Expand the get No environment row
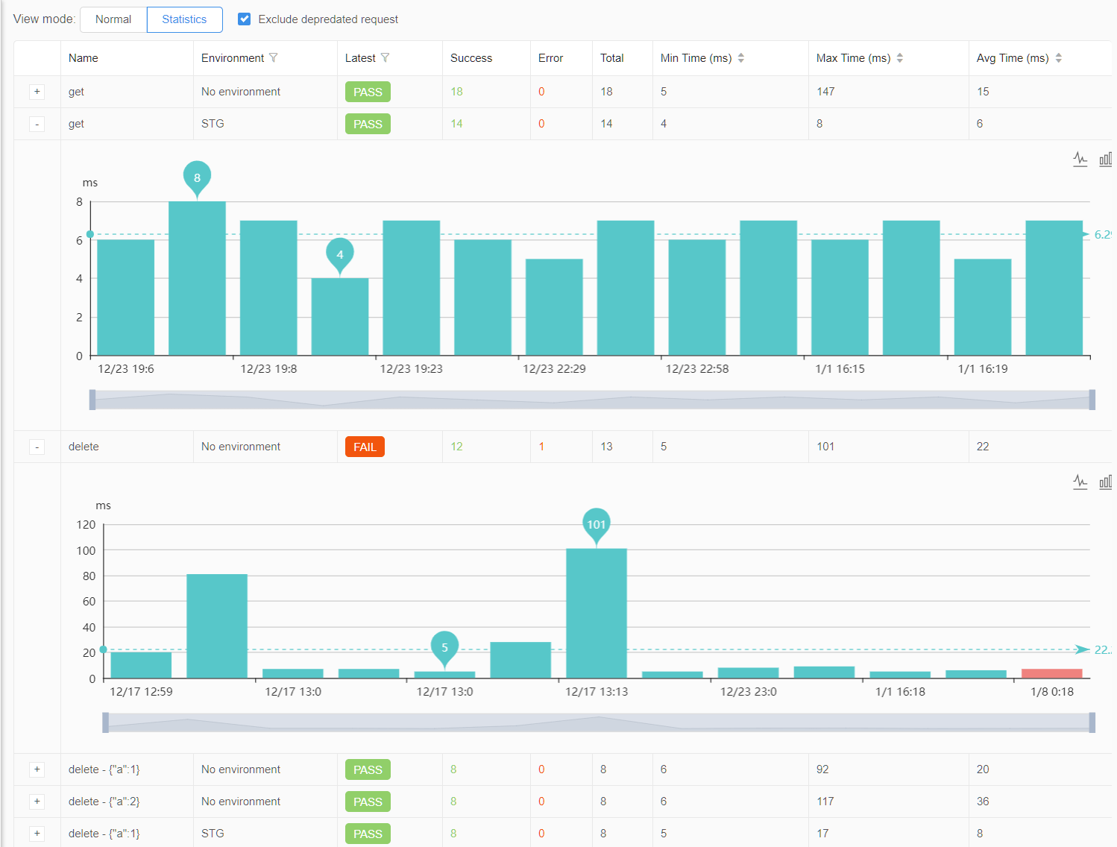 coord(37,92)
